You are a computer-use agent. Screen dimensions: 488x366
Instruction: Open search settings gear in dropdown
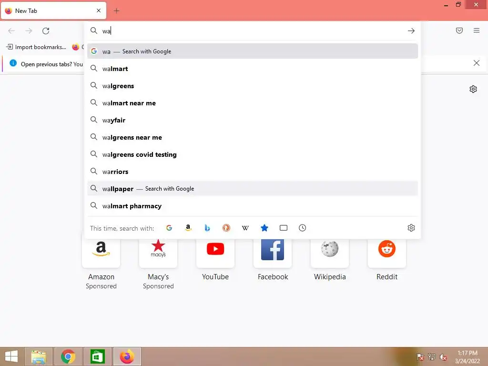tap(411, 228)
